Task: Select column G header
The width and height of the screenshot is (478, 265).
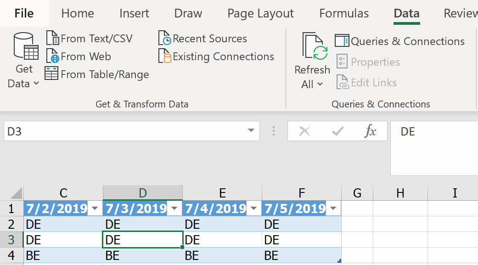Action: 357,193
